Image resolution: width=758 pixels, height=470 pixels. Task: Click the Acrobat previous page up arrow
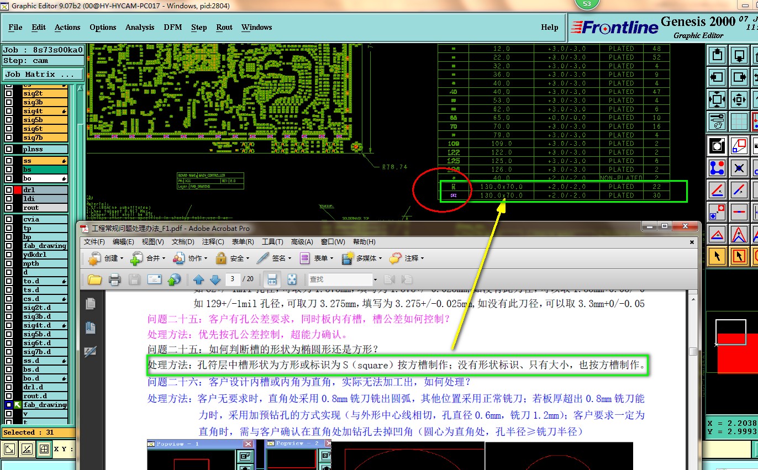tap(199, 279)
